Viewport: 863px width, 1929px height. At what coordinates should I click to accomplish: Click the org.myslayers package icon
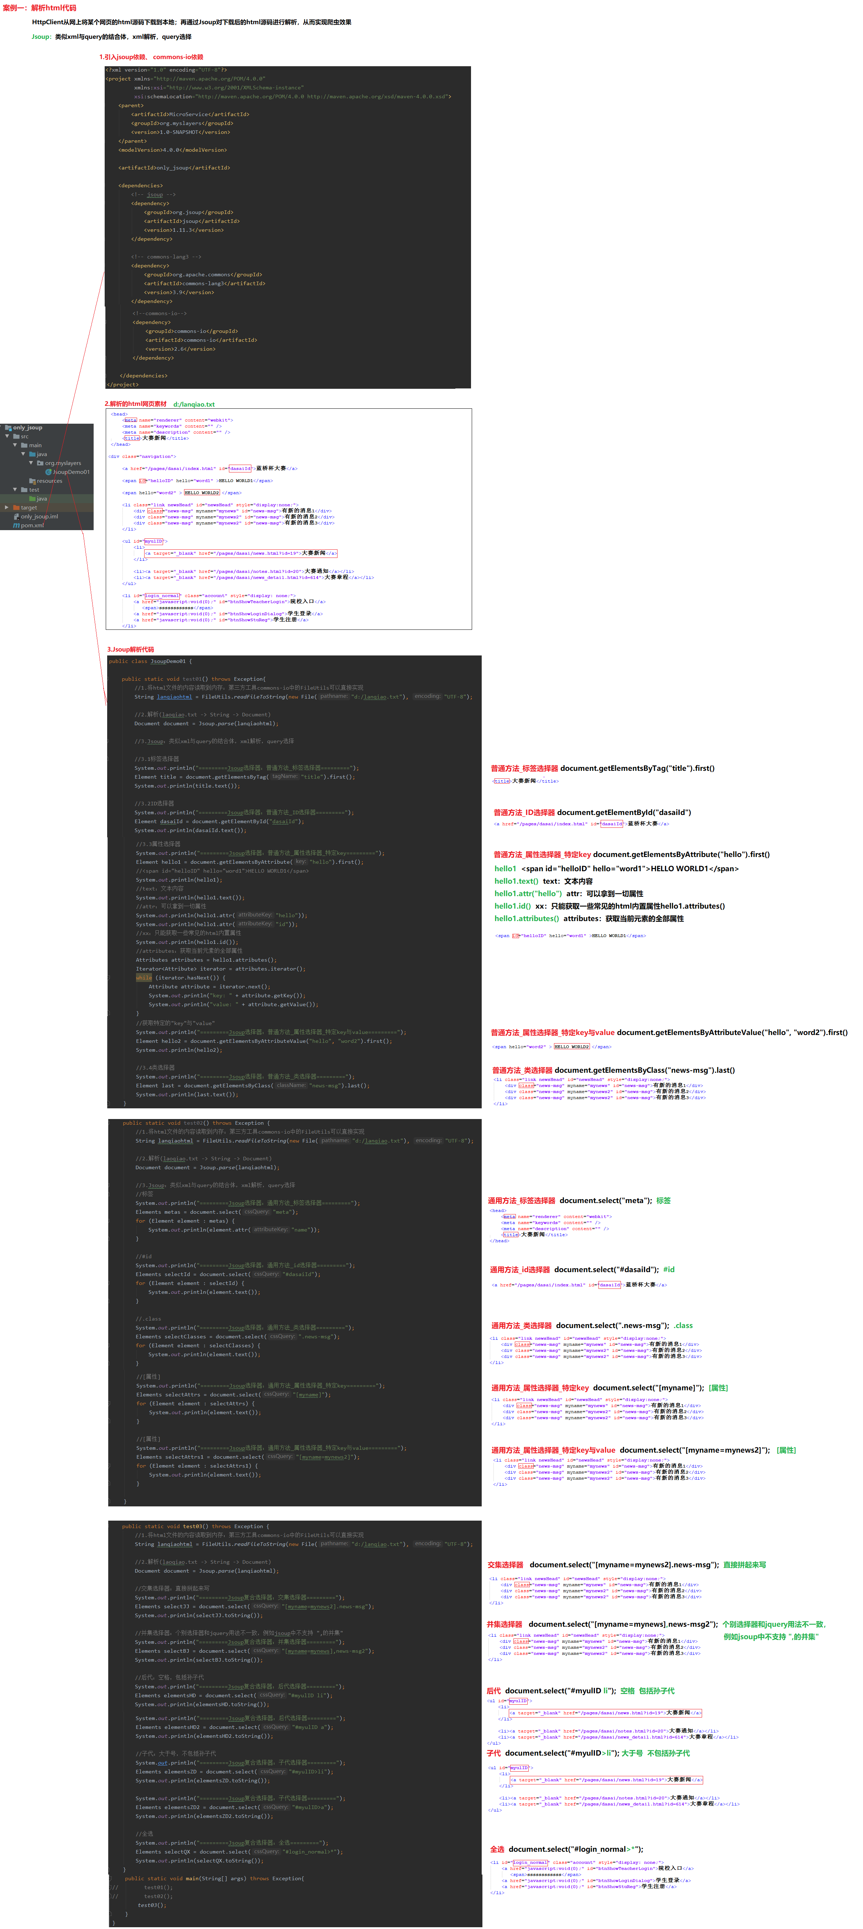(41, 464)
